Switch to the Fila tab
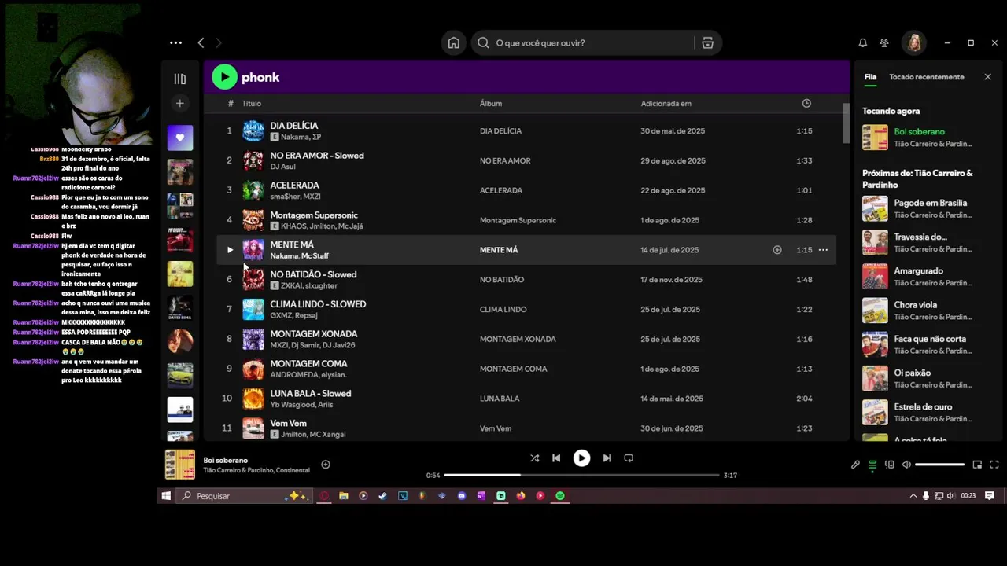 (x=870, y=77)
